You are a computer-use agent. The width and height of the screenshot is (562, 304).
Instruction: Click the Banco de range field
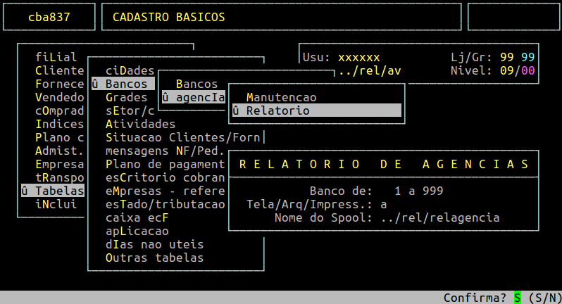tap(418, 191)
